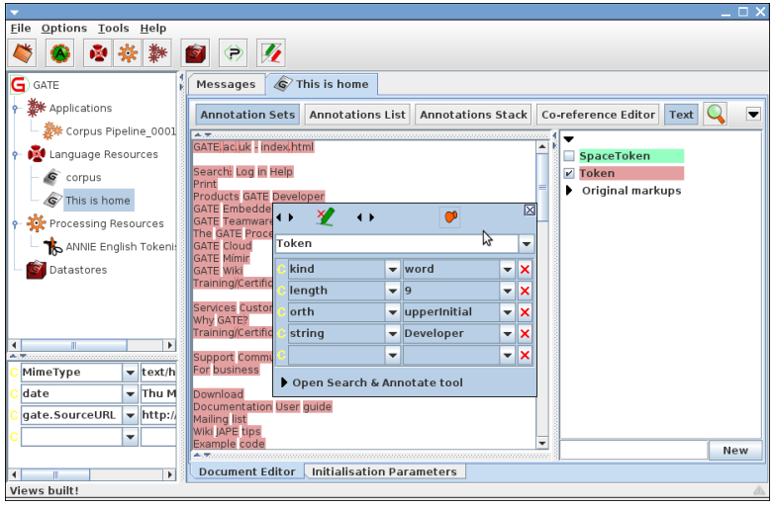Toggle the Annotation Sets view button
Screen dimensions: 775x507
pyautogui.click(x=247, y=115)
